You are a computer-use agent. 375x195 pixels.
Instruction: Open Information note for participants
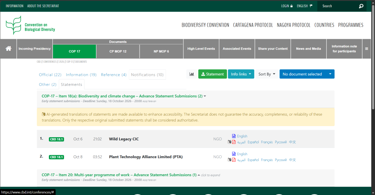(x=344, y=49)
